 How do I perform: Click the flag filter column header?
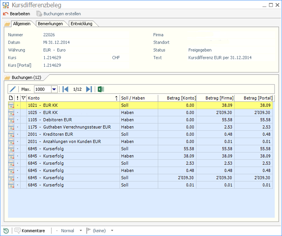pos(24,98)
